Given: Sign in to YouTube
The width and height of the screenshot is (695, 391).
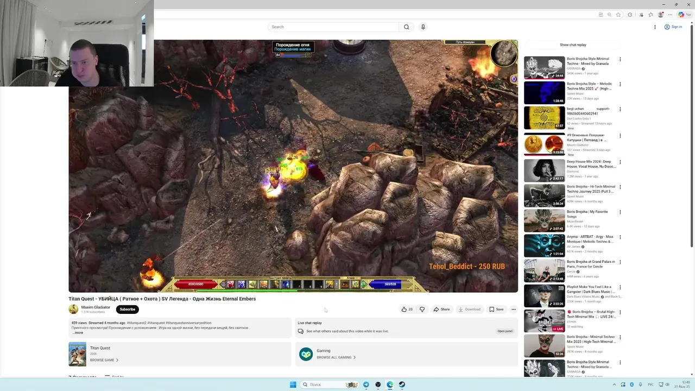Looking at the screenshot, I should tap(673, 27).
